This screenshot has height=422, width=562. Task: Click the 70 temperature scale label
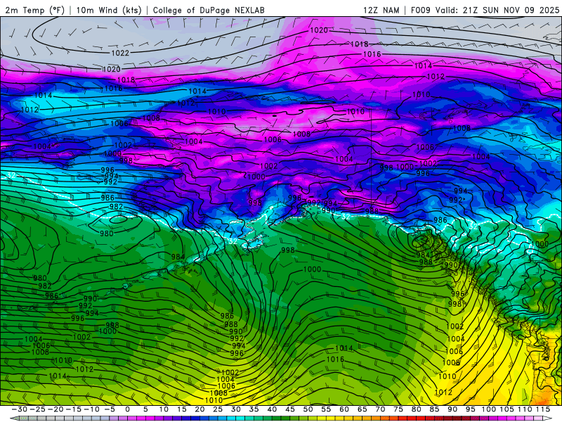(380, 409)
